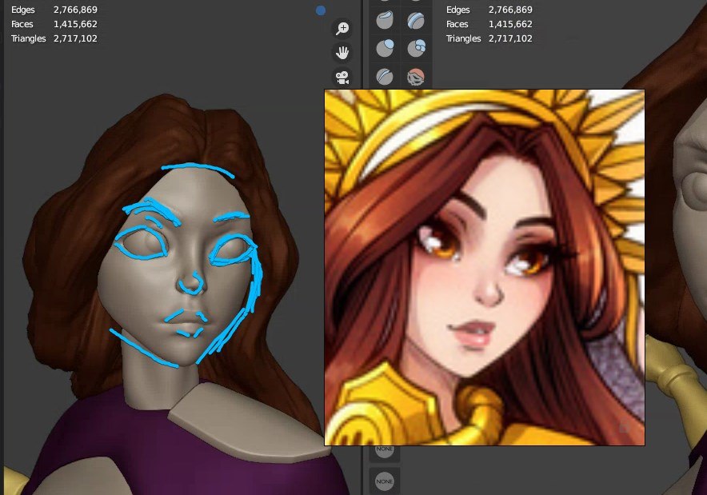The width and height of the screenshot is (707, 495).
Task: Click the 2,766,869 value in left viewport
Action: pyautogui.click(x=75, y=10)
